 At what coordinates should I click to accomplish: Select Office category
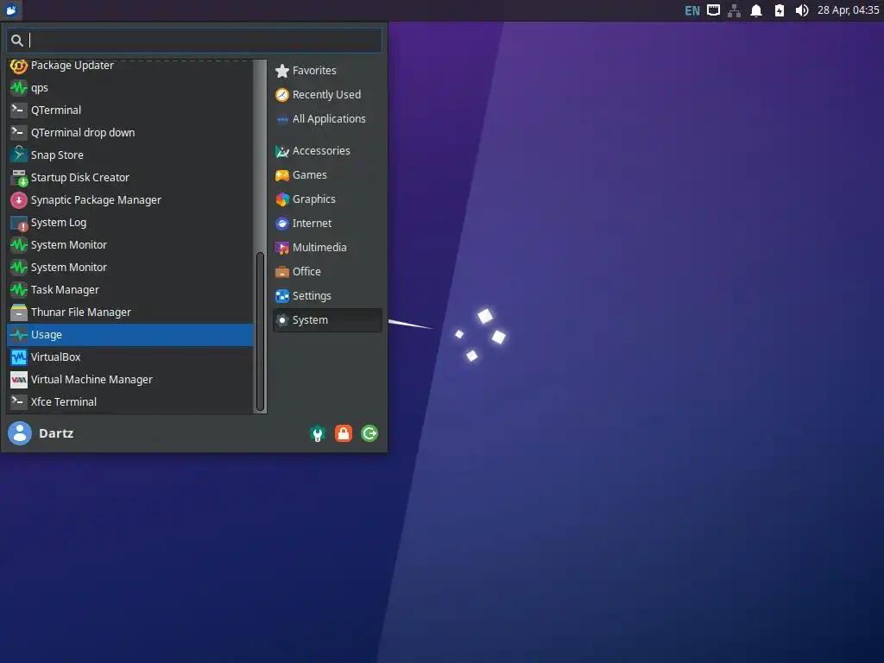pos(327,272)
